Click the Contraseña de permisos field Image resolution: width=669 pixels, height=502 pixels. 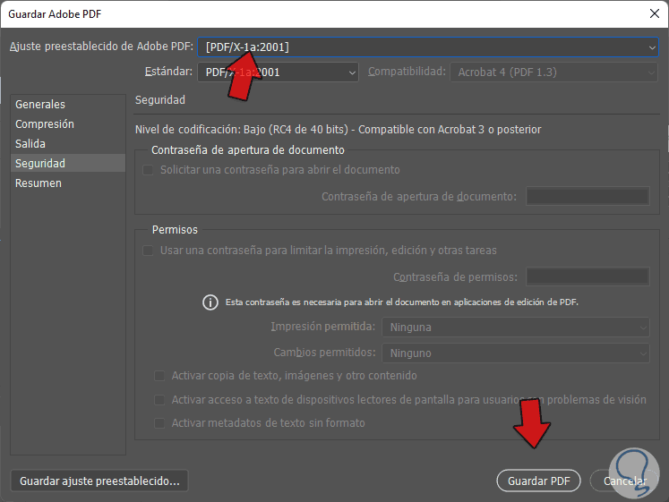coord(588,277)
